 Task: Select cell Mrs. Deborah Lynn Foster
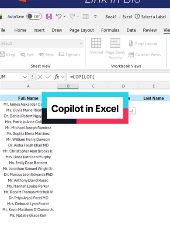pos(28,204)
